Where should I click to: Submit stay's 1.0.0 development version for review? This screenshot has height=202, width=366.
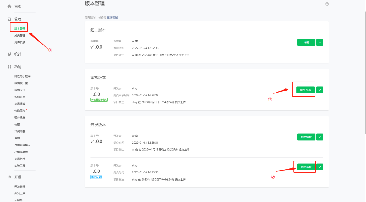[306, 167]
